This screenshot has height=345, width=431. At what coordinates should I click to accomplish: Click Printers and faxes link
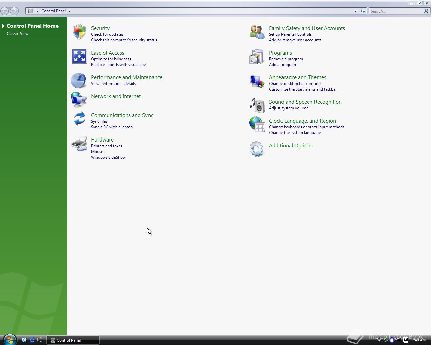point(106,146)
